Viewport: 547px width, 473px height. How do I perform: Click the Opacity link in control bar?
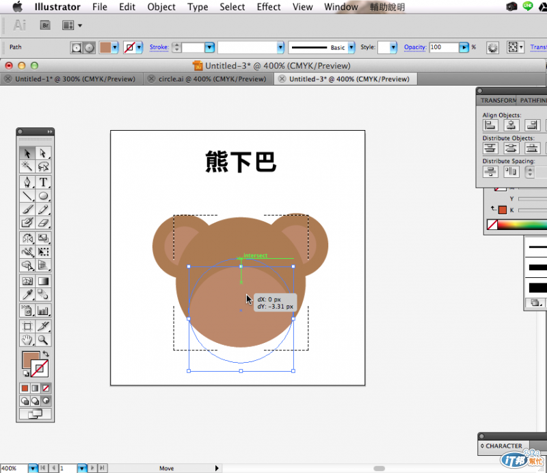click(415, 47)
